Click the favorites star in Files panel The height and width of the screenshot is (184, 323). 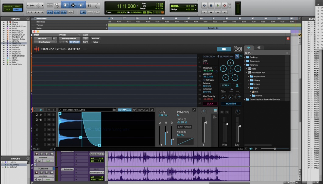[x=287, y=53]
